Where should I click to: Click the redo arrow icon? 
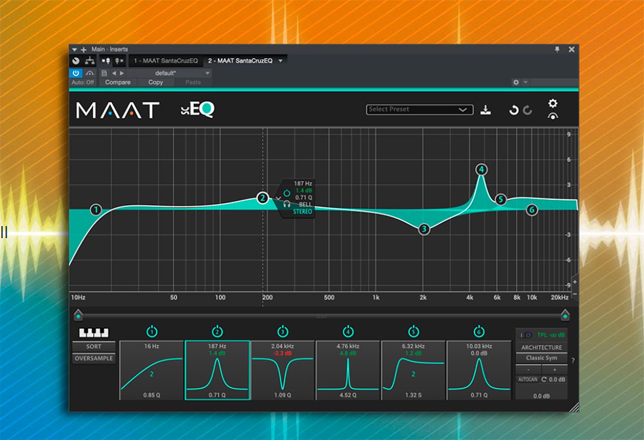pyautogui.click(x=528, y=110)
